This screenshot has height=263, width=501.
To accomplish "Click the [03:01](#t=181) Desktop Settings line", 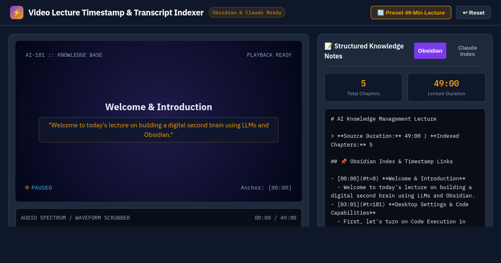I will pyautogui.click(x=400, y=209).
